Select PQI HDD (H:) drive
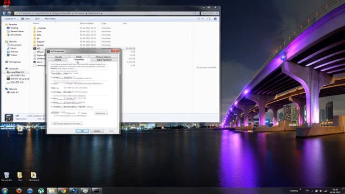 17,82
